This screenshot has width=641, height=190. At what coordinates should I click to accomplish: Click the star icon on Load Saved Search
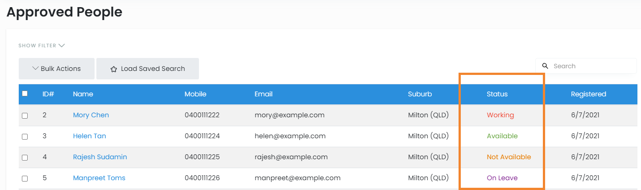114,69
